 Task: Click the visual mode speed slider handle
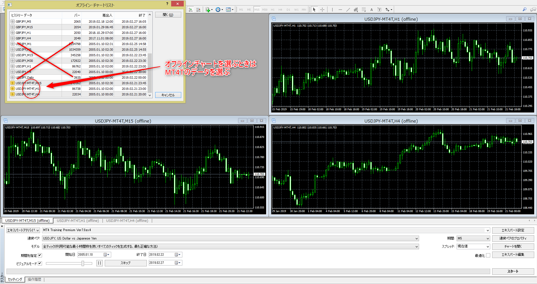pyautogui.click(x=83, y=263)
